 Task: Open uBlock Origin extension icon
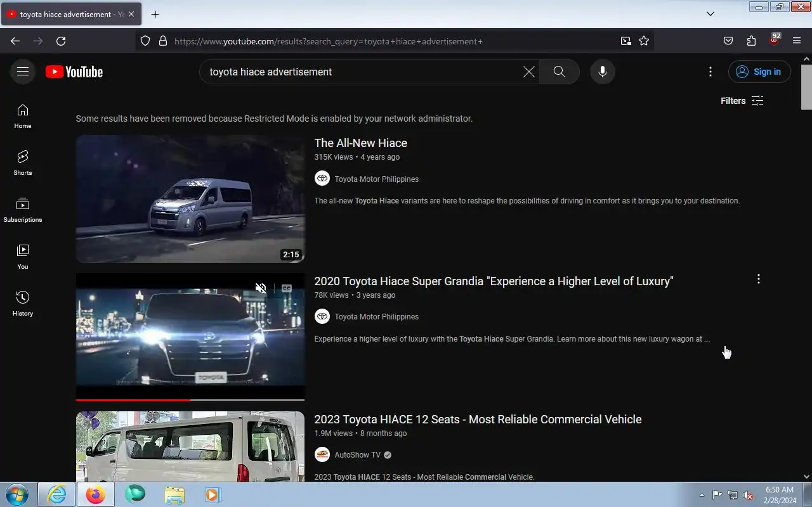[x=774, y=40]
